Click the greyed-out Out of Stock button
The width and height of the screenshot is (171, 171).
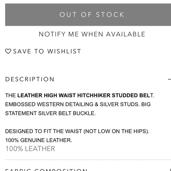(x=88, y=15)
